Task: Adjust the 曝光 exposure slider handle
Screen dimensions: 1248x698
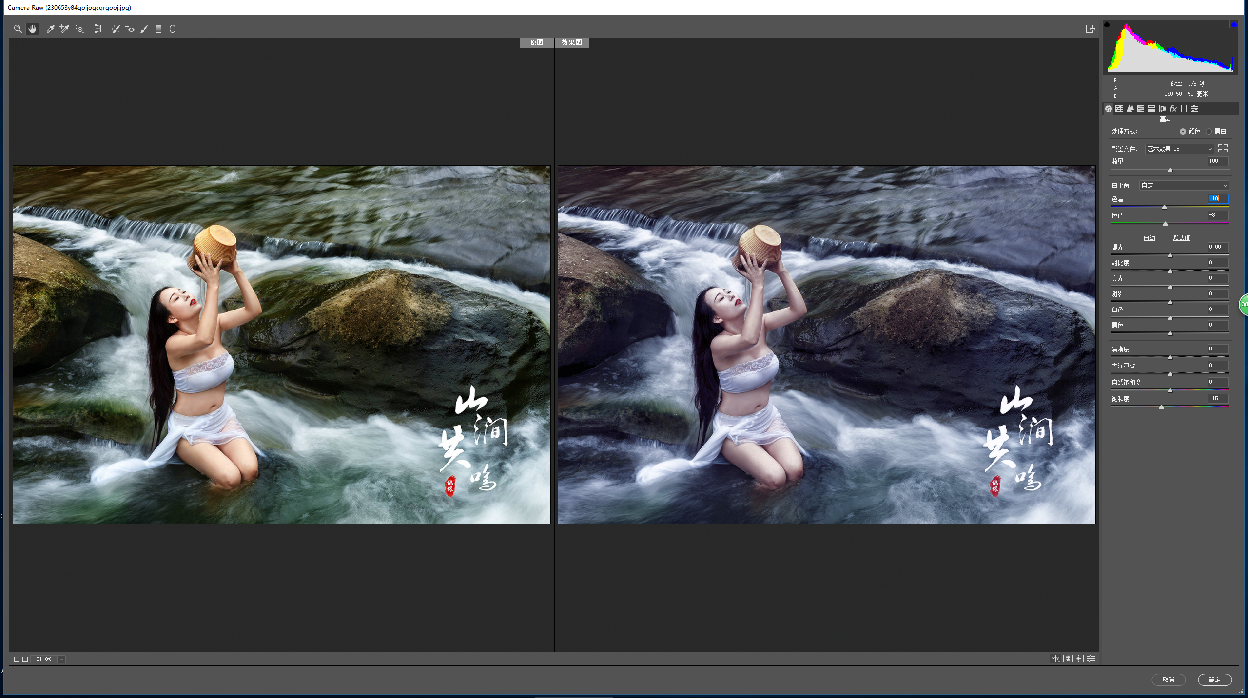Action: pos(1170,255)
